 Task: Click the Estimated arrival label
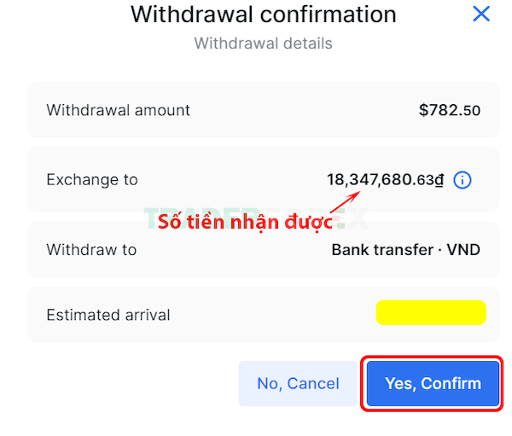tap(108, 315)
